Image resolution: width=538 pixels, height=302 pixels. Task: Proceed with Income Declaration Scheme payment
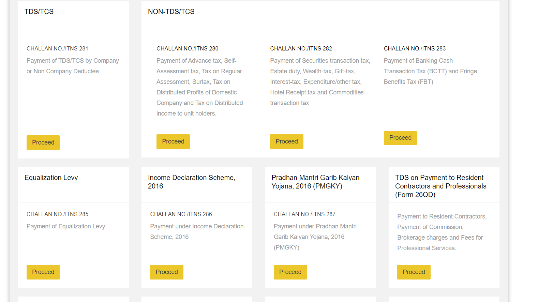pyautogui.click(x=166, y=272)
